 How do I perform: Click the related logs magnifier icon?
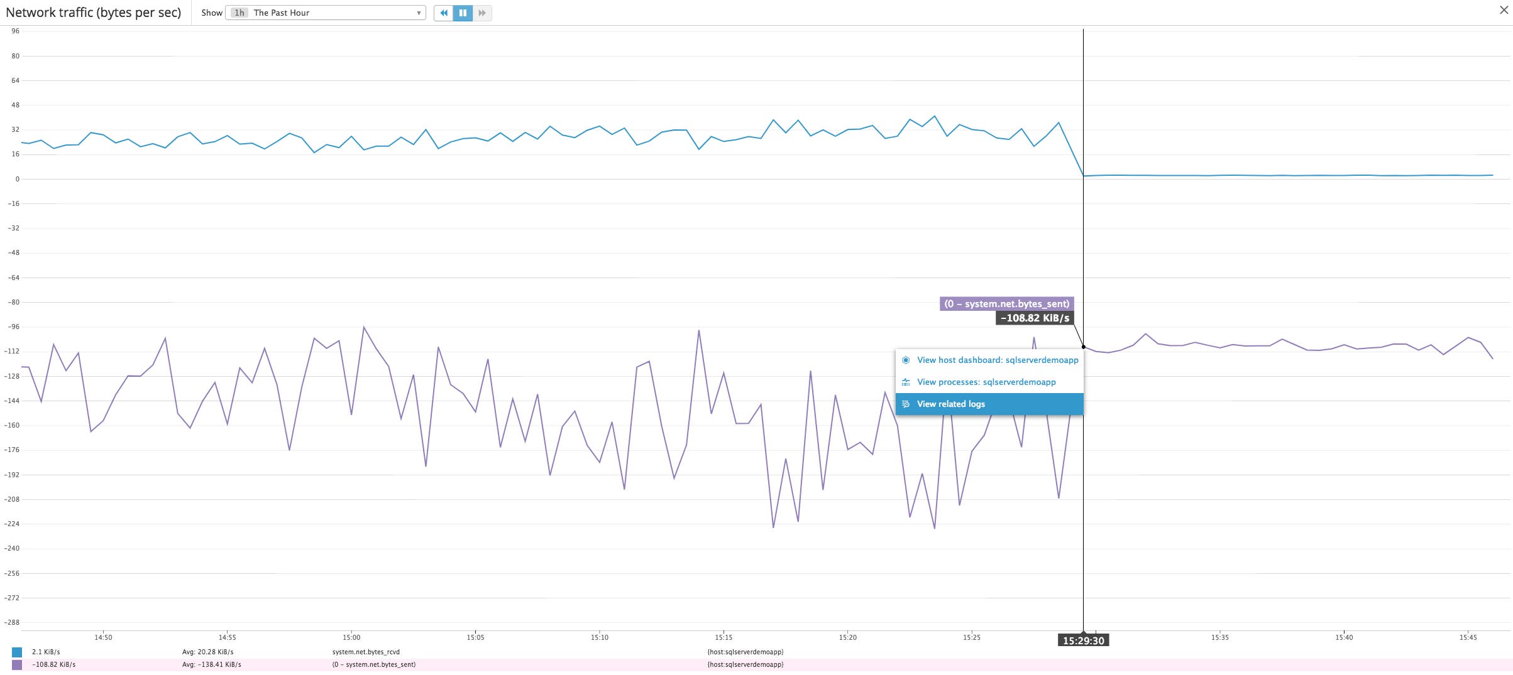point(905,404)
